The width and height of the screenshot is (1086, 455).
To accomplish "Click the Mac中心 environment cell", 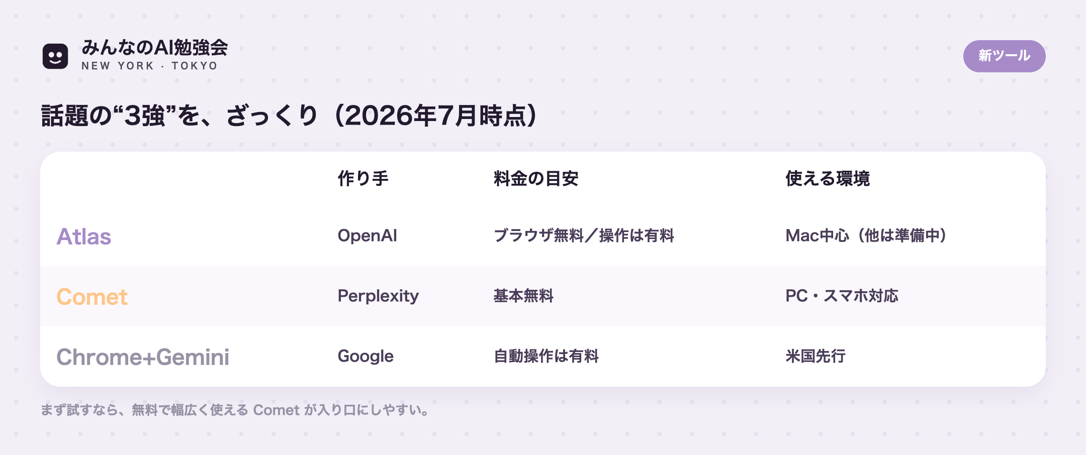I will (x=866, y=236).
